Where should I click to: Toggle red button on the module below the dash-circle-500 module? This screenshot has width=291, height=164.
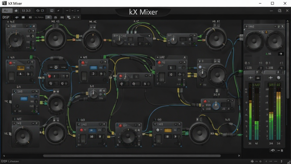[49, 76]
